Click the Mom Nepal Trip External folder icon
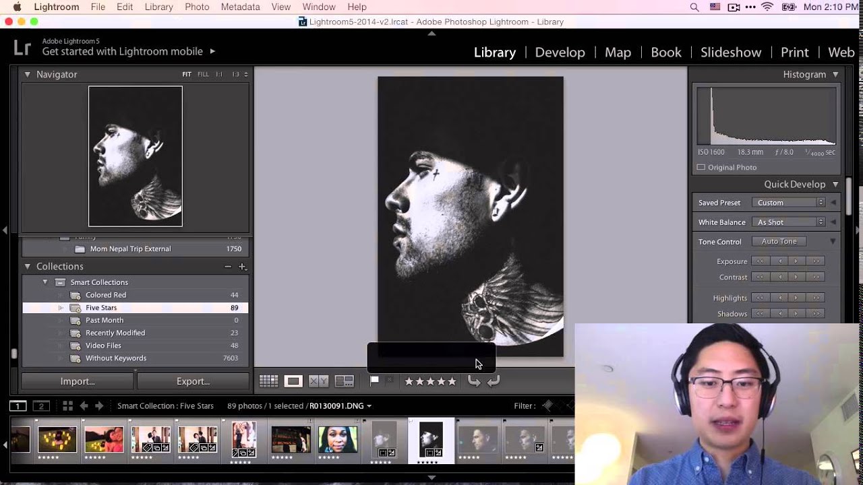 coord(80,249)
